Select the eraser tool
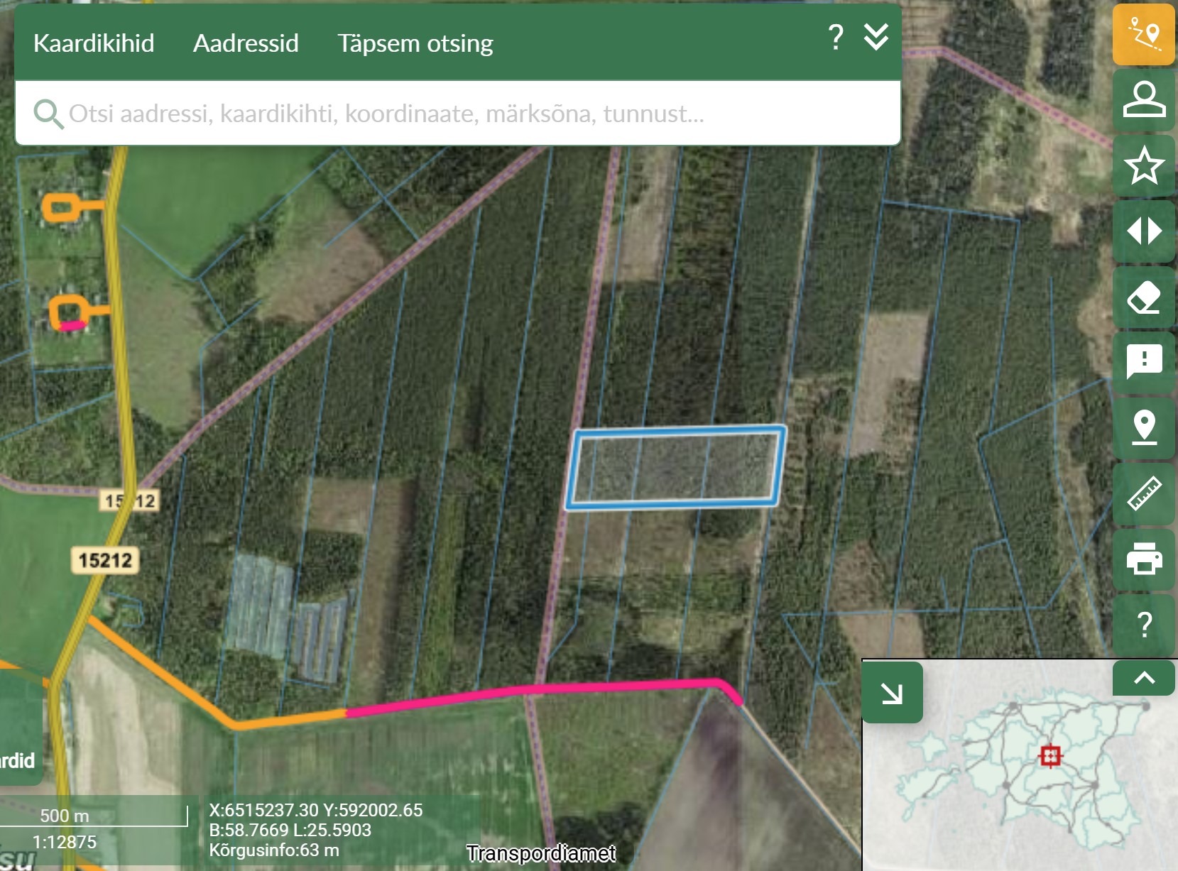Viewport: 1178px width, 871px height. [1143, 297]
